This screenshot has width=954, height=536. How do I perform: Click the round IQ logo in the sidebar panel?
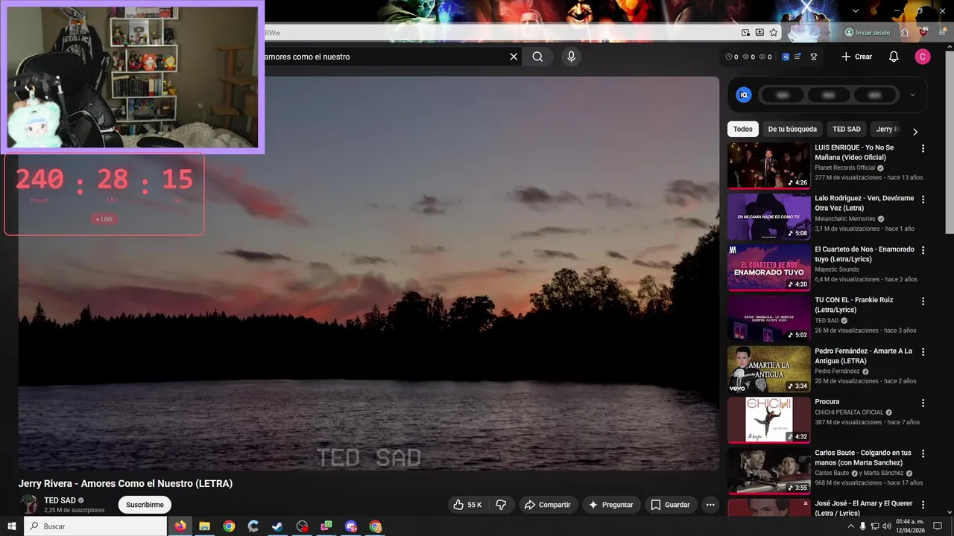744,95
